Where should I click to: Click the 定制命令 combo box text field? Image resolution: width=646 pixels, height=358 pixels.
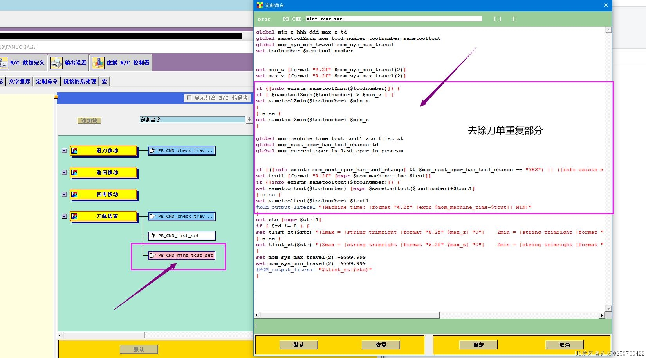tap(192, 120)
